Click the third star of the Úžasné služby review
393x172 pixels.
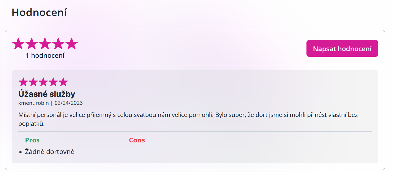[43, 82]
